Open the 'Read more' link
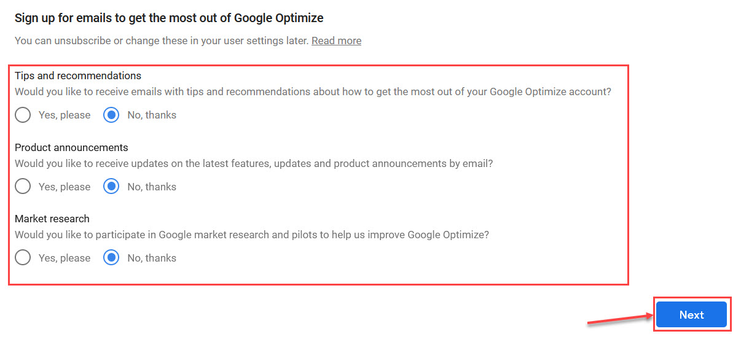 [x=336, y=41]
